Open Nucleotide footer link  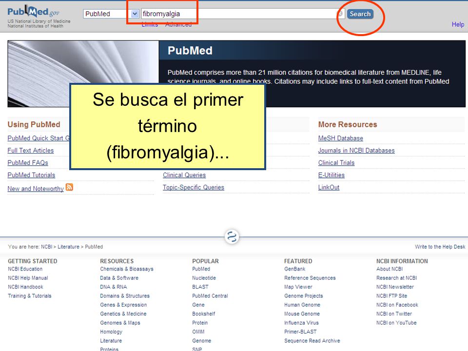[x=204, y=278]
